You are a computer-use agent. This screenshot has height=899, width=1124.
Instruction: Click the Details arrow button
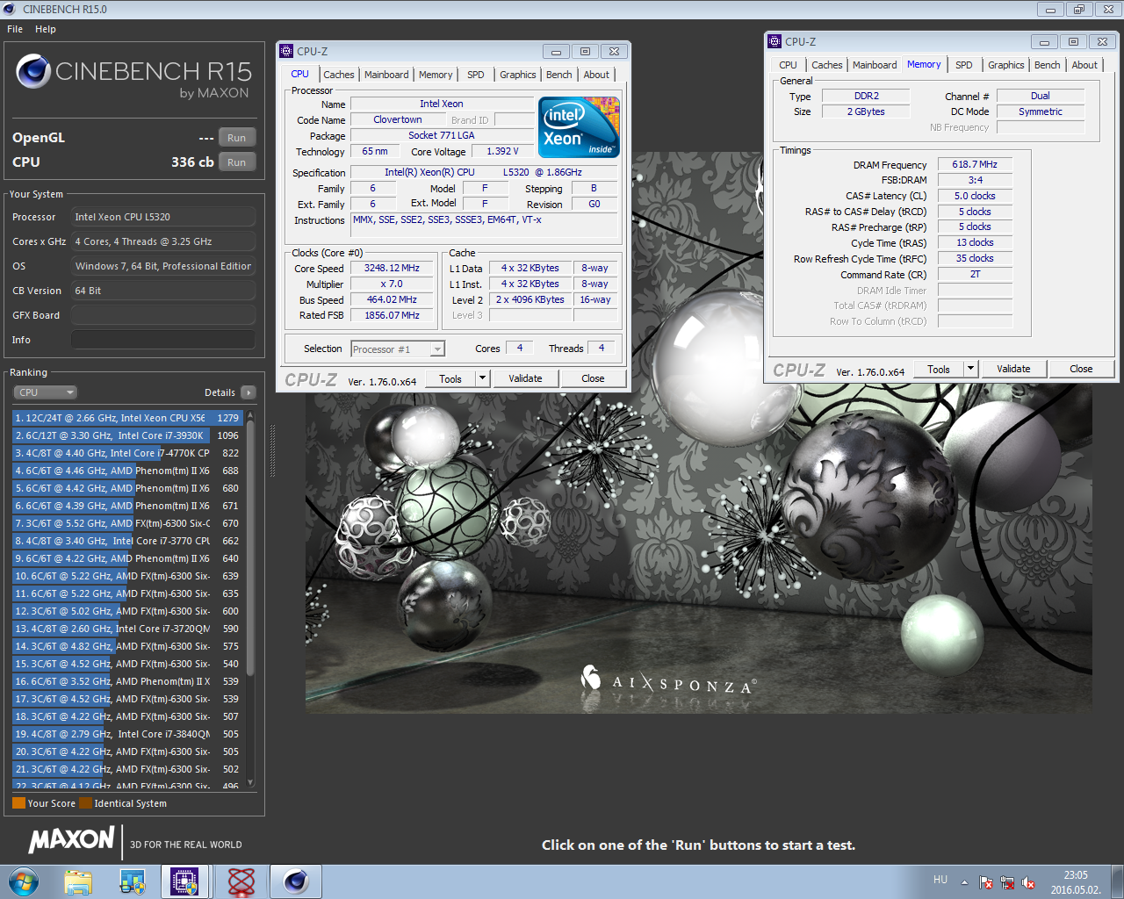pyautogui.click(x=249, y=392)
